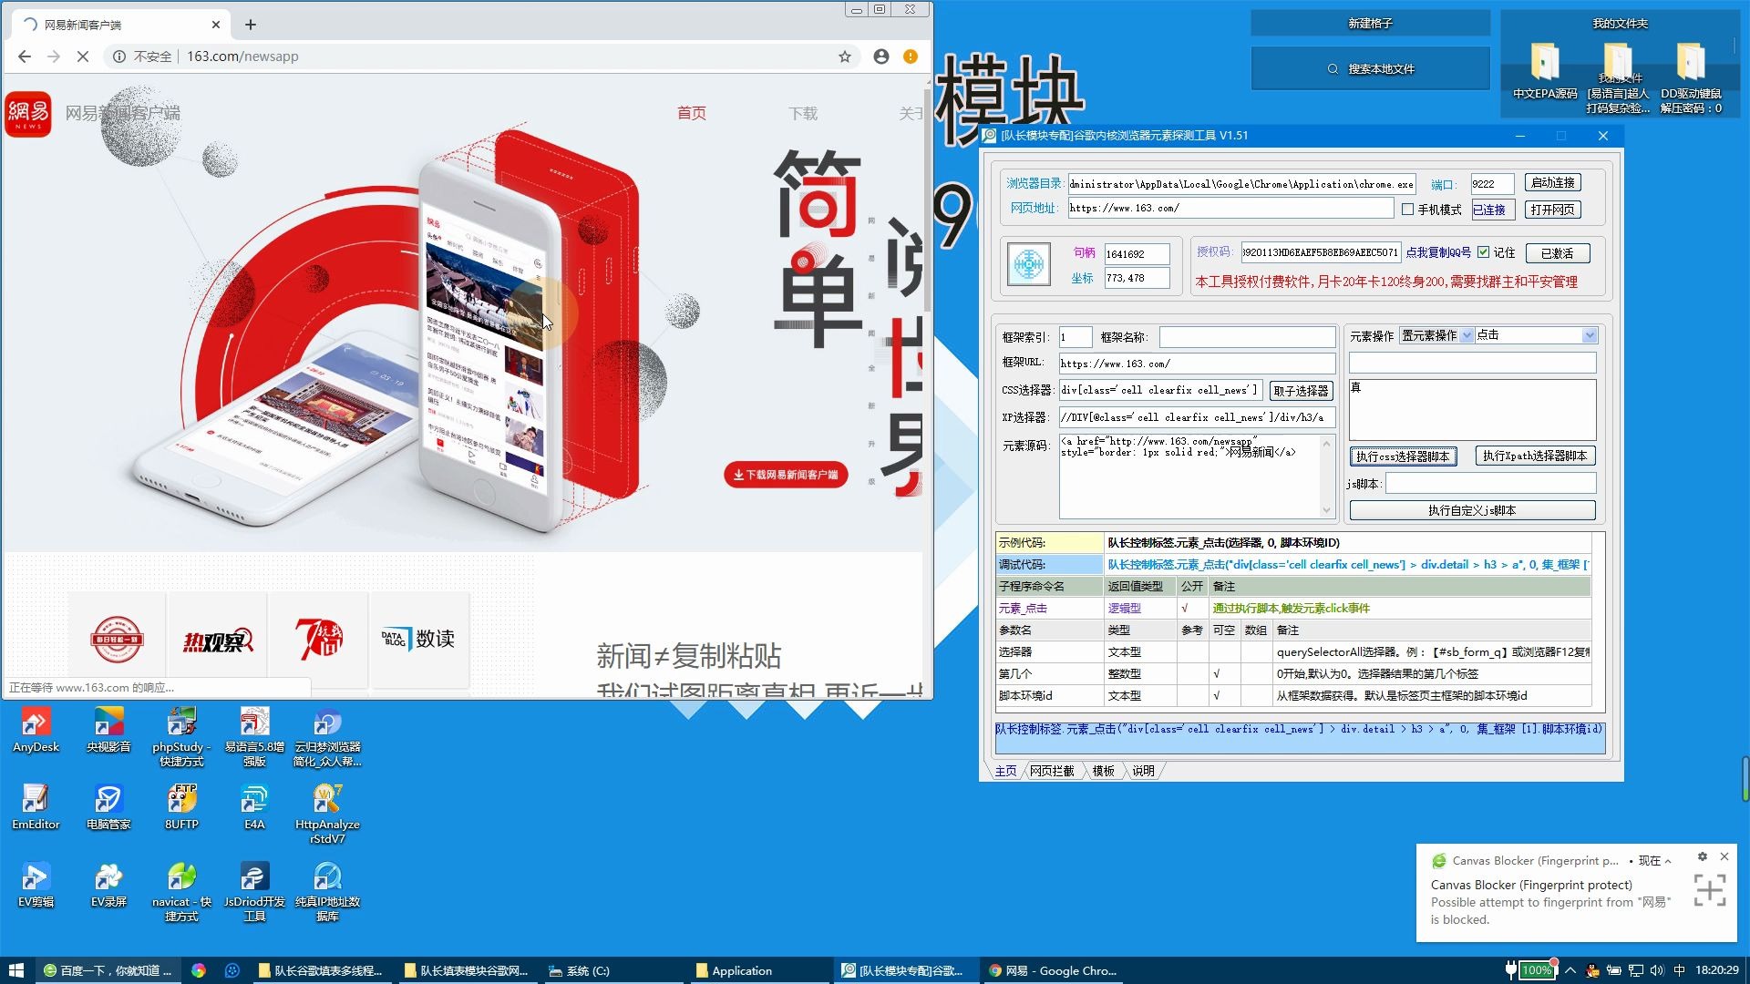Switch to the 网页拦截 tab
The image size is (1750, 984).
tap(1052, 771)
